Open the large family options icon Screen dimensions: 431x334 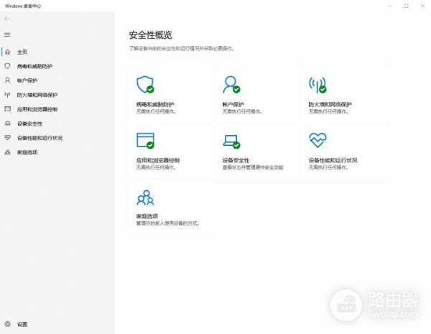[x=145, y=198]
